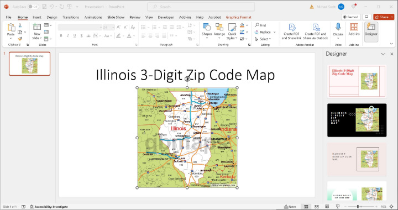
Task: Open the Select dropdown
Action: (263, 39)
